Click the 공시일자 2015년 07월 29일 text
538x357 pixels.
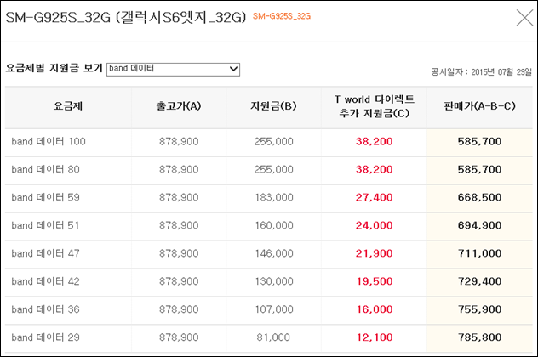(481, 72)
